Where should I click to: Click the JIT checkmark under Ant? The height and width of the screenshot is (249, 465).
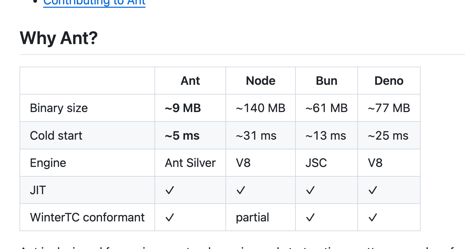(x=170, y=190)
